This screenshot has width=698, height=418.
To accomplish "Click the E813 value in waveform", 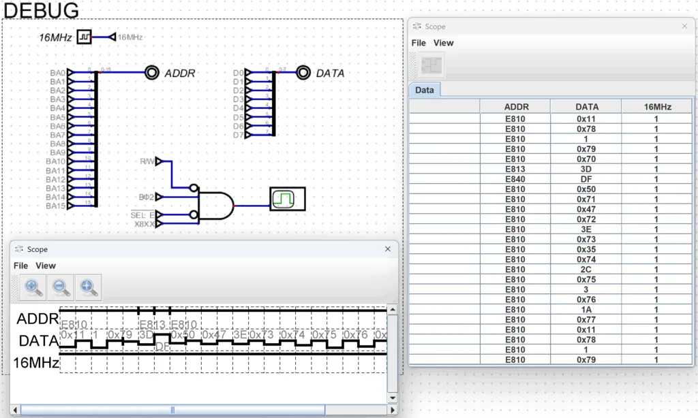I will point(152,324).
